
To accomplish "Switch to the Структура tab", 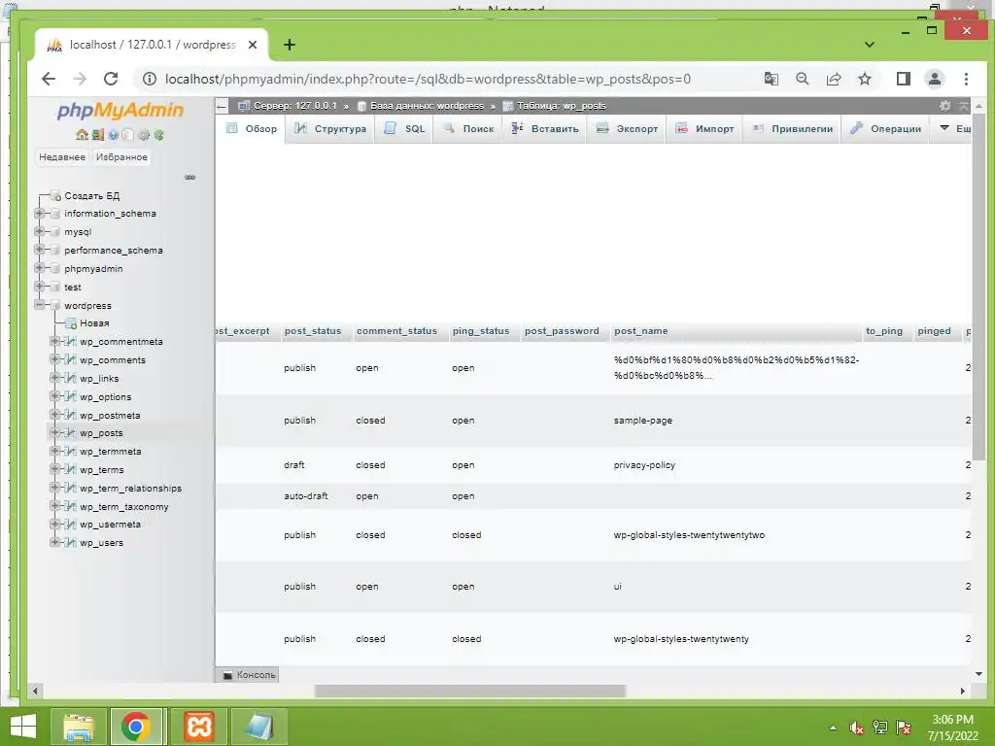I will point(330,129).
